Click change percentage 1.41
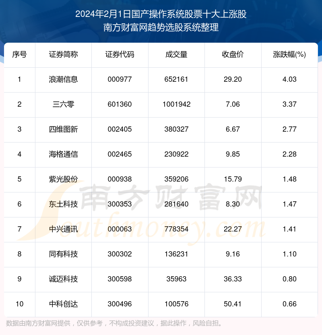 pyautogui.click(x=289, y=229)
